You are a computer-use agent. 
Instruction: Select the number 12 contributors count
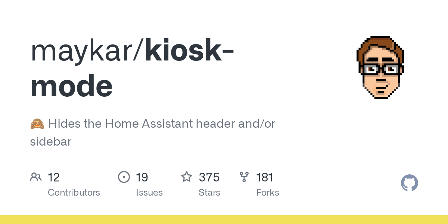pos(54,177)
